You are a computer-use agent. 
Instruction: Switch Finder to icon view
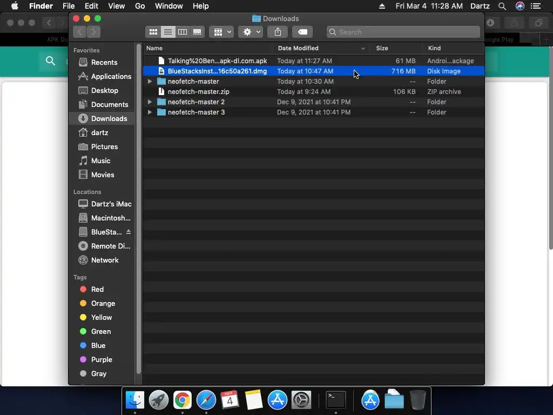point(153,32)
